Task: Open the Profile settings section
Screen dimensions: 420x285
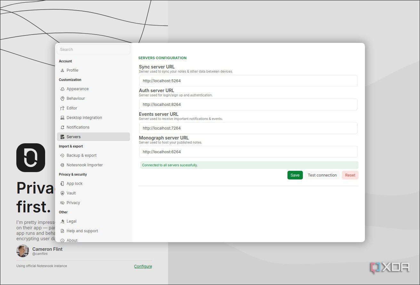Action: click(93, 70)
